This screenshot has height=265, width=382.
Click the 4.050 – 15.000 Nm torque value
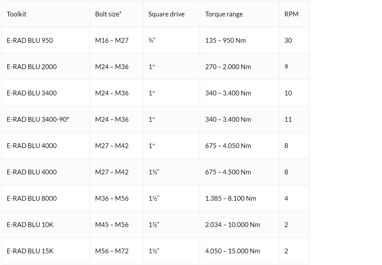tap(232, 251)
